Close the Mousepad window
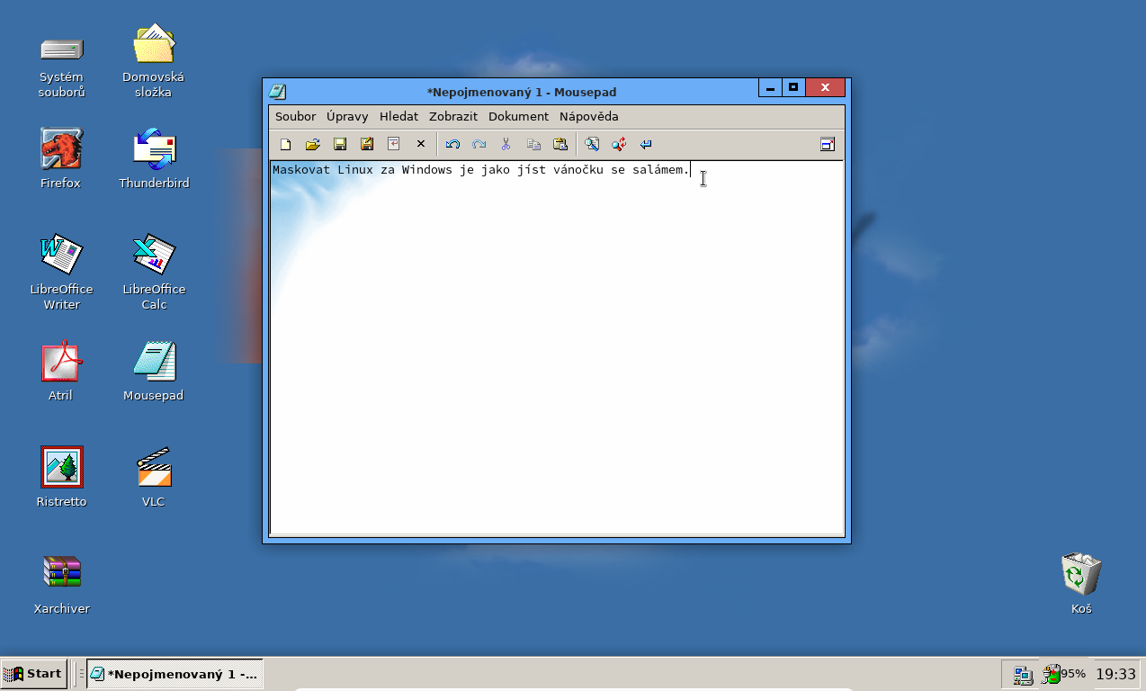This screenshot has height=691, width=1146. tap(825, 87)
